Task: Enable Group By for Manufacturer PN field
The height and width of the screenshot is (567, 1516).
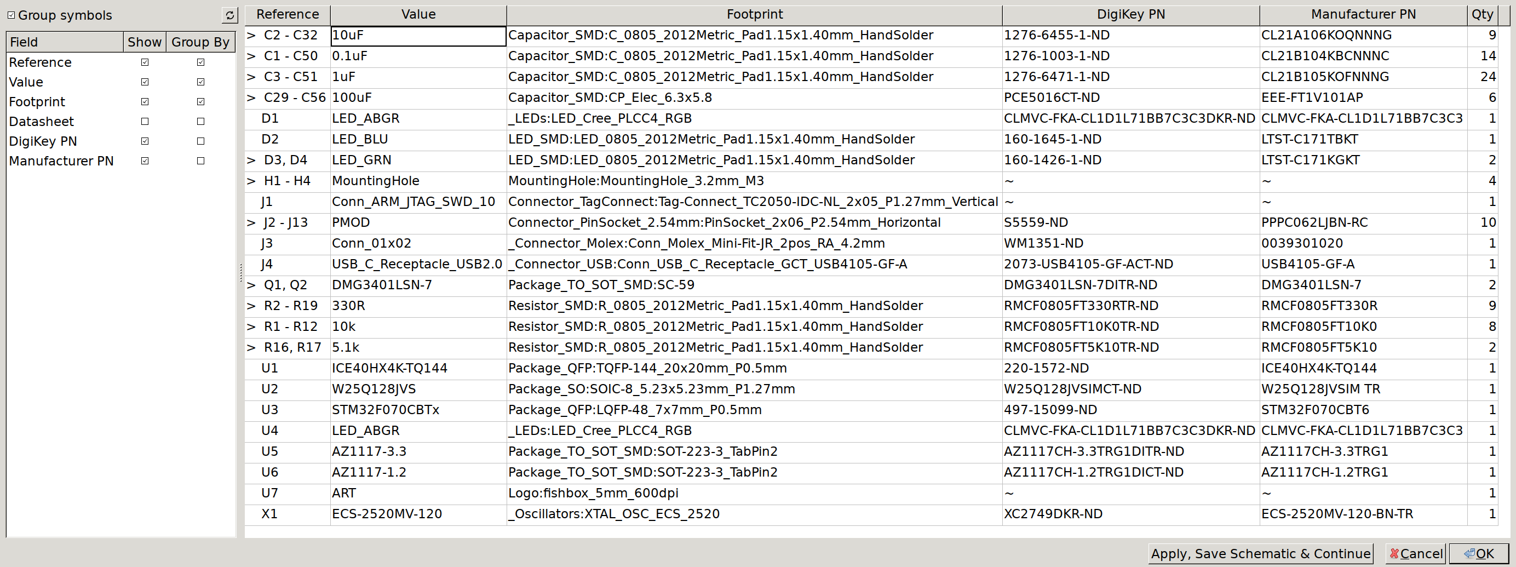Action: pyautogui.click(x=200, y=161)
